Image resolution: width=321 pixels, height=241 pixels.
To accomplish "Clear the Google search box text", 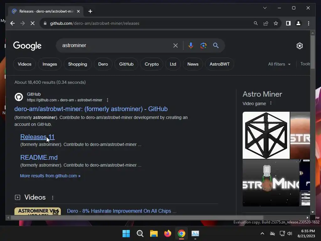I will [176, 46].
